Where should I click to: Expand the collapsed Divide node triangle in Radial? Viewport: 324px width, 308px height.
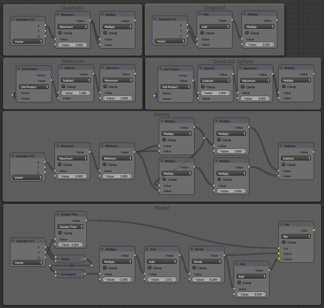[57, 259]
